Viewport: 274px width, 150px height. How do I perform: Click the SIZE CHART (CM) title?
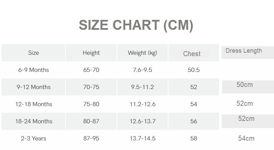coord(136,25)
